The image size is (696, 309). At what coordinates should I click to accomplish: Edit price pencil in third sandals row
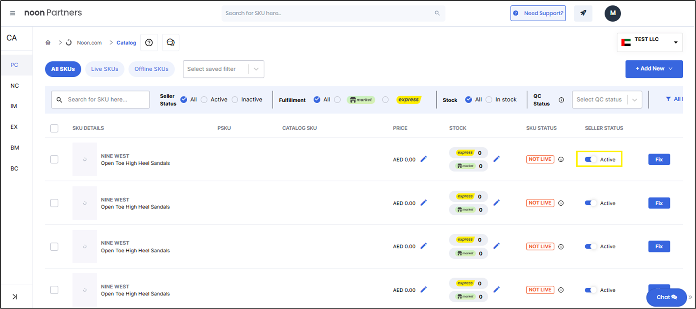pos(424,246)
